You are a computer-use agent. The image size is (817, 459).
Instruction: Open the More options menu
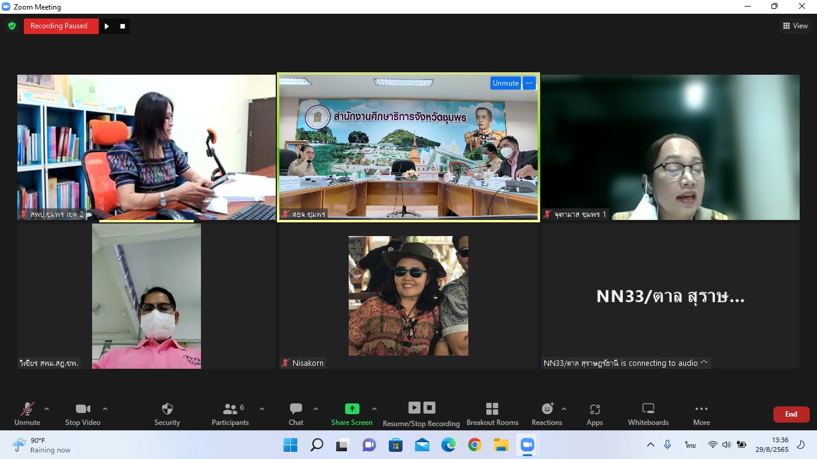tap(701, 414)
